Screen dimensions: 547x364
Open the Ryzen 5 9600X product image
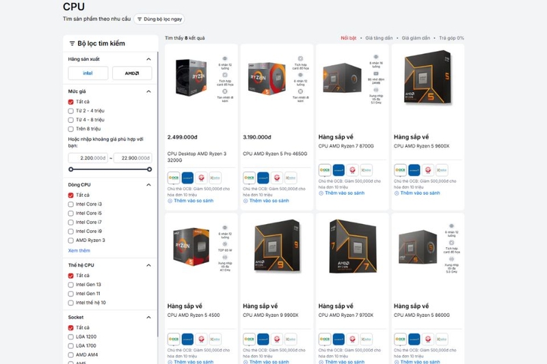[428, 77]
